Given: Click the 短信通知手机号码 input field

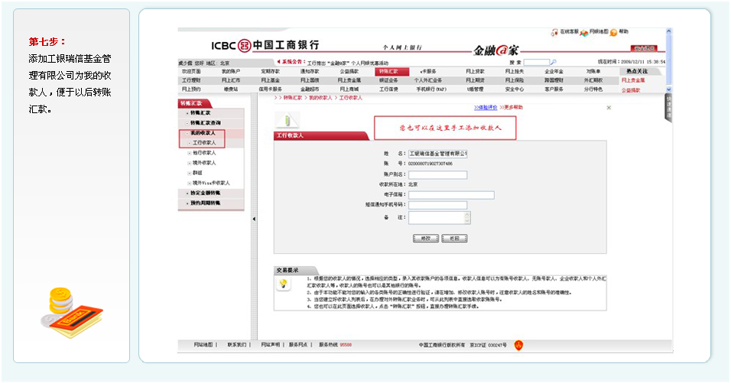Looking at the screenshot, I should (438, 205).
